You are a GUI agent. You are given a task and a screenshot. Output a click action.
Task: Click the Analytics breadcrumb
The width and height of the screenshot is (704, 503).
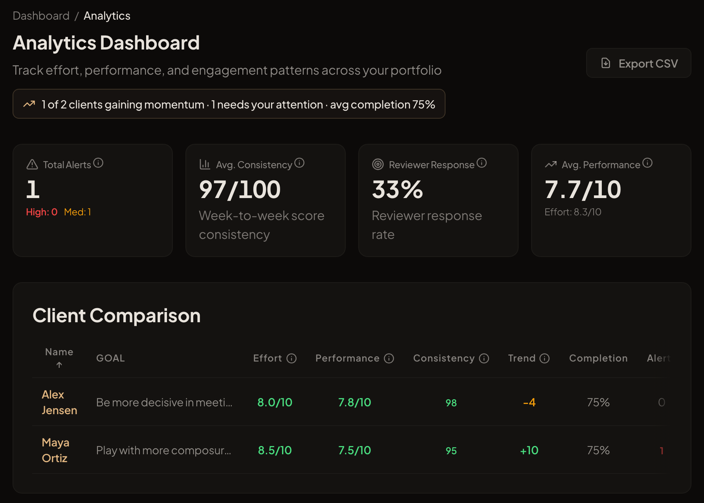107,16
